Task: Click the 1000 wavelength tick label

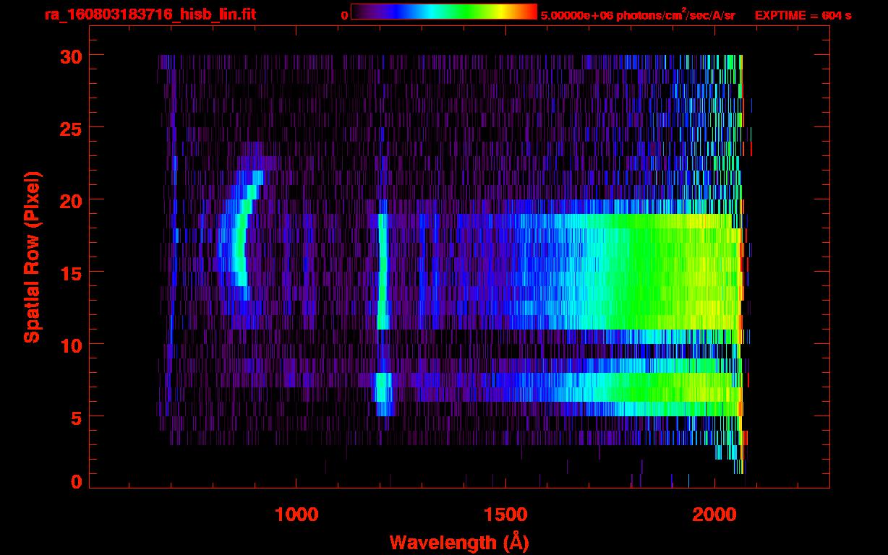Action: pos(296,514)
